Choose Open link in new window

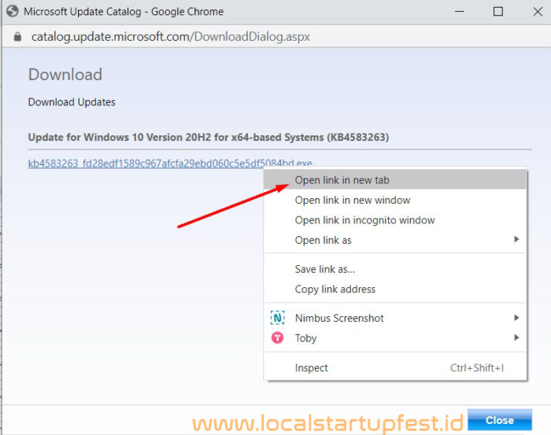coord(395,200)
